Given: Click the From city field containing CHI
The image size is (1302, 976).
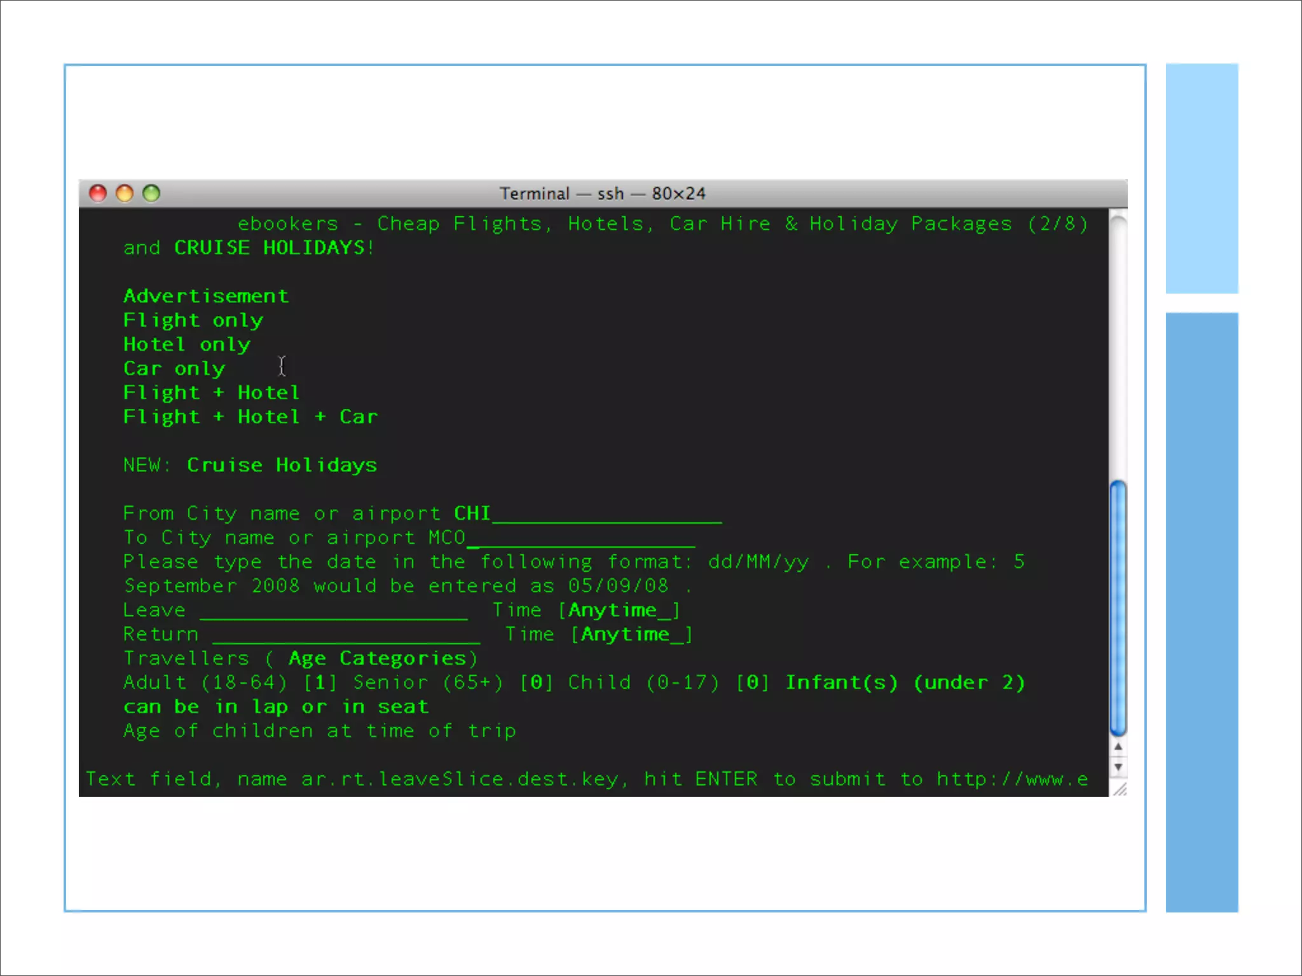Looking at the screenshot, I should click(588, 513).
